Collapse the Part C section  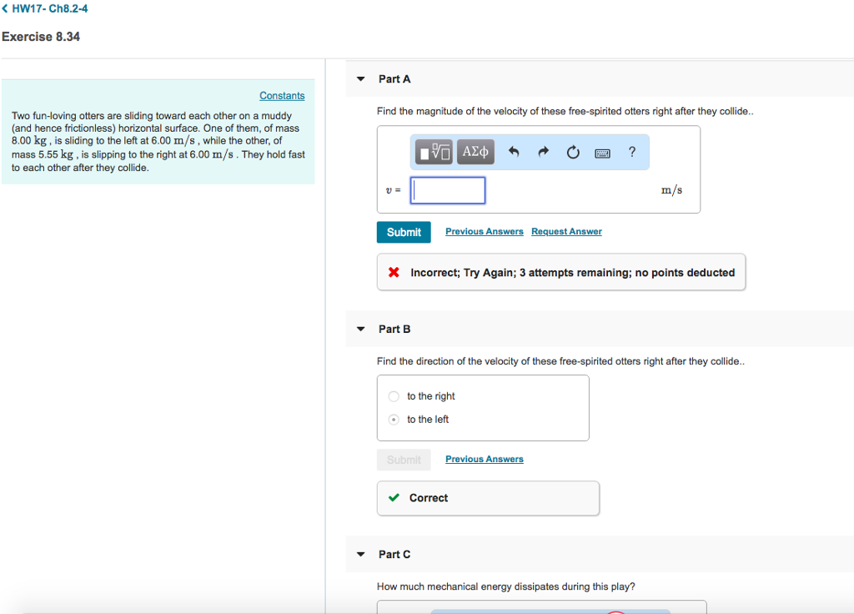coord(360,555)
